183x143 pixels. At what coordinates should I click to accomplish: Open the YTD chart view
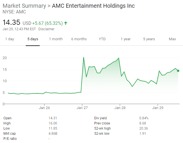tap(102, 39)
